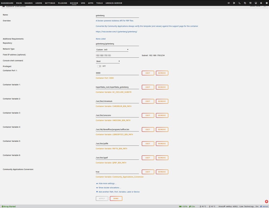This screenshot has height=208, width=269.
Task: Click the second 45 °C temperature indicator
Action: pyautogui.click(x=212, y=206)
